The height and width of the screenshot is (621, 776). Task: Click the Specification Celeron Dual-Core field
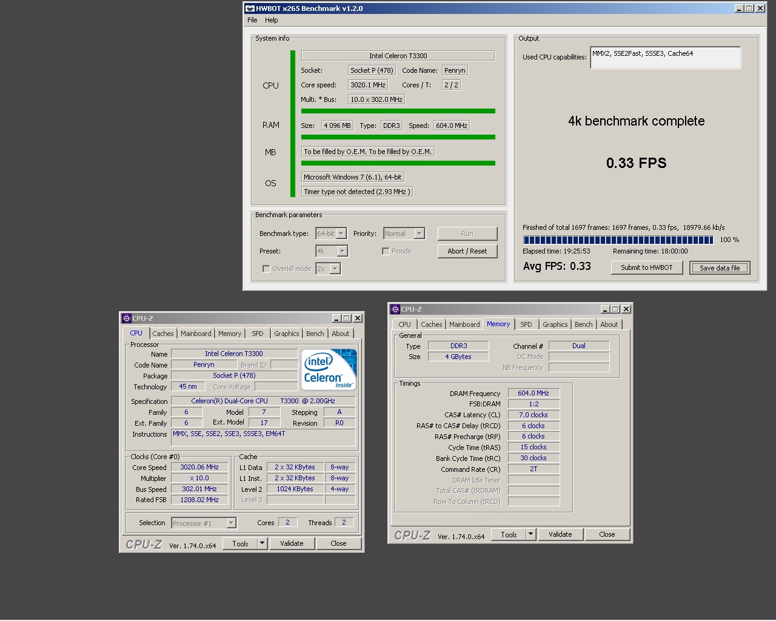click(263, 401)
